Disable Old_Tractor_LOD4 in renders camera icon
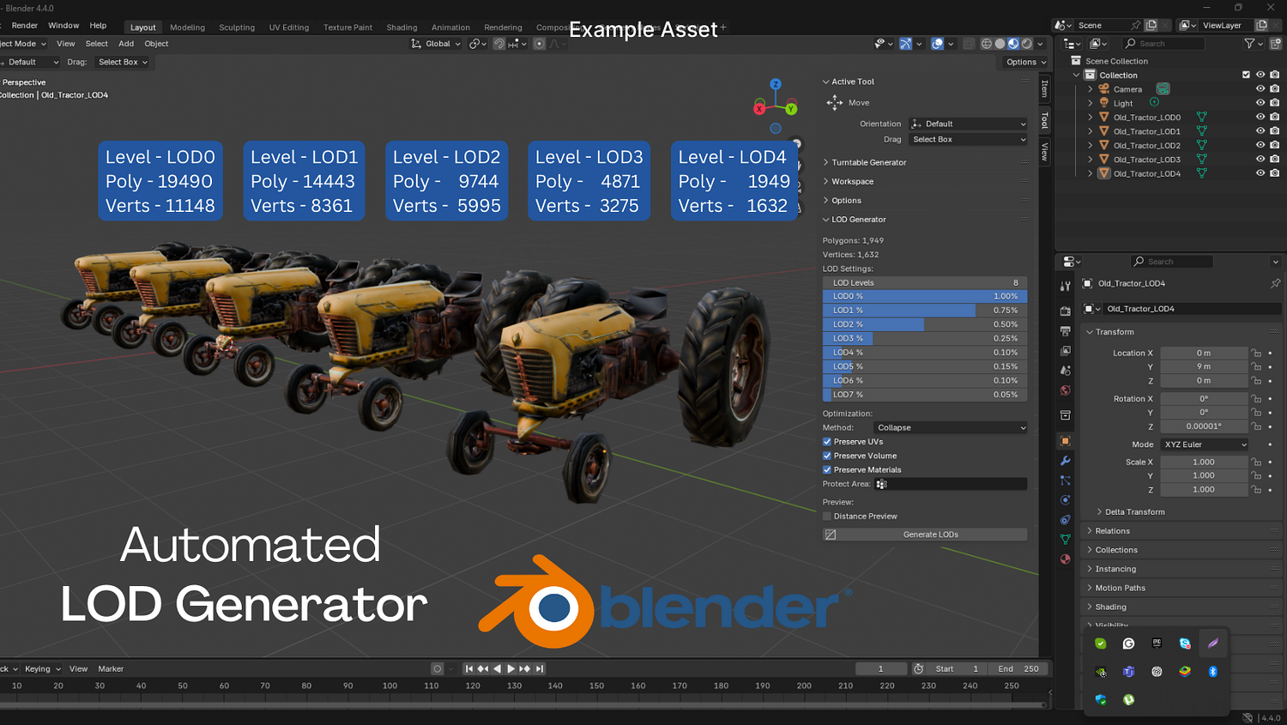 point(1274,173)
